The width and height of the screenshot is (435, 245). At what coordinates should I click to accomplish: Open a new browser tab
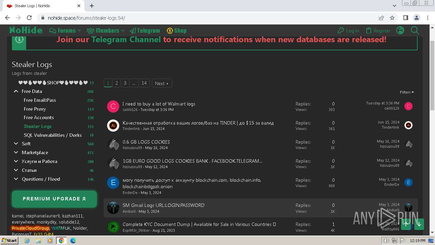pos(92,6)
